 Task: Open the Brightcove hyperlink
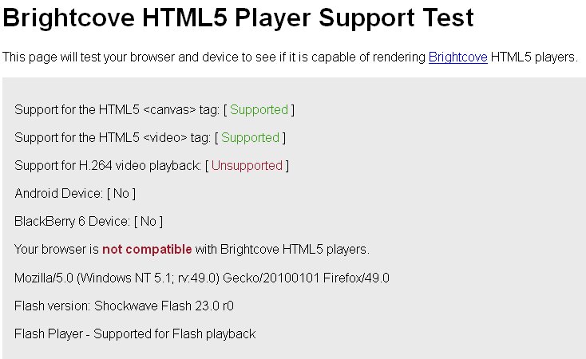[457, 57]
